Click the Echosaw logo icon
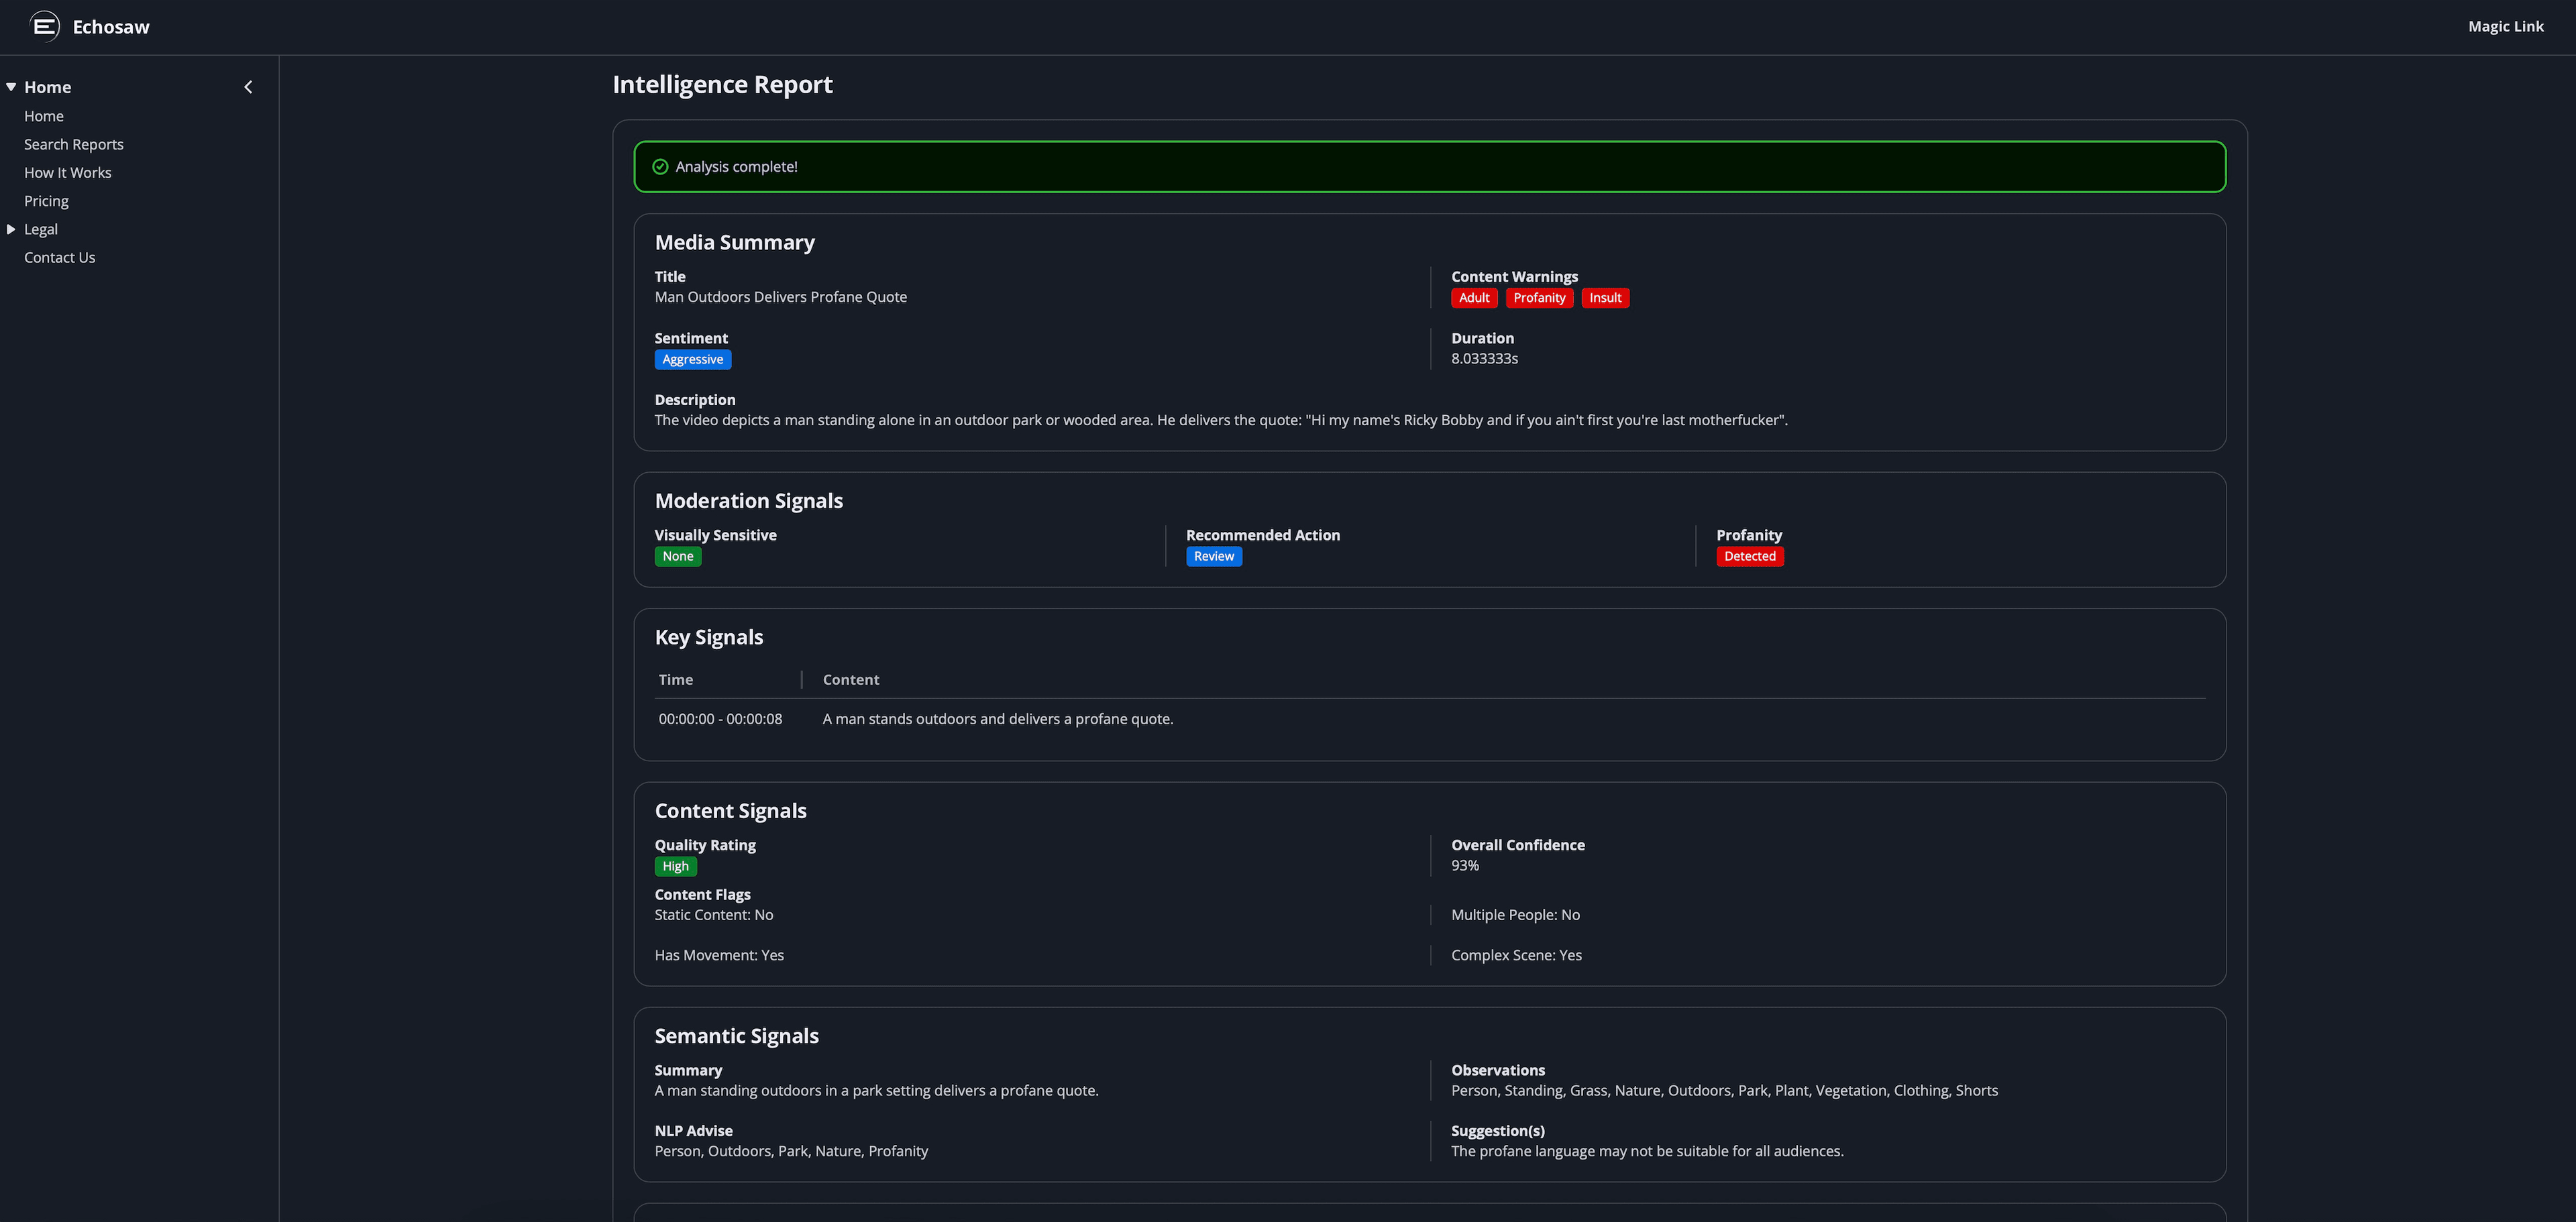This screenshot has height=1222, width=2576. pyautogui.click(x=43, y=26)
